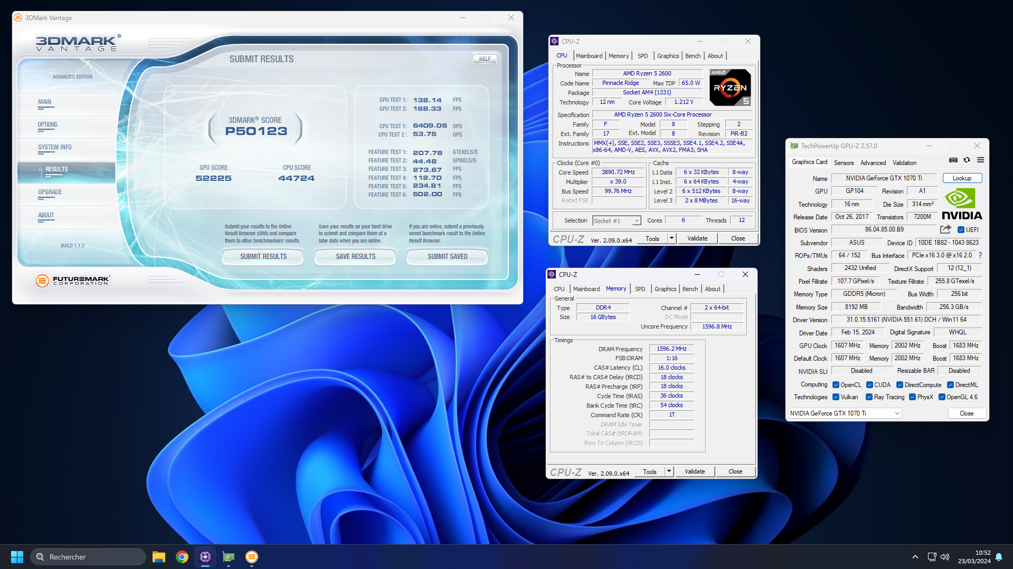Toggle the PhysX checkbox
This screenshot has height=569, width=1013.
click(912, 397)
